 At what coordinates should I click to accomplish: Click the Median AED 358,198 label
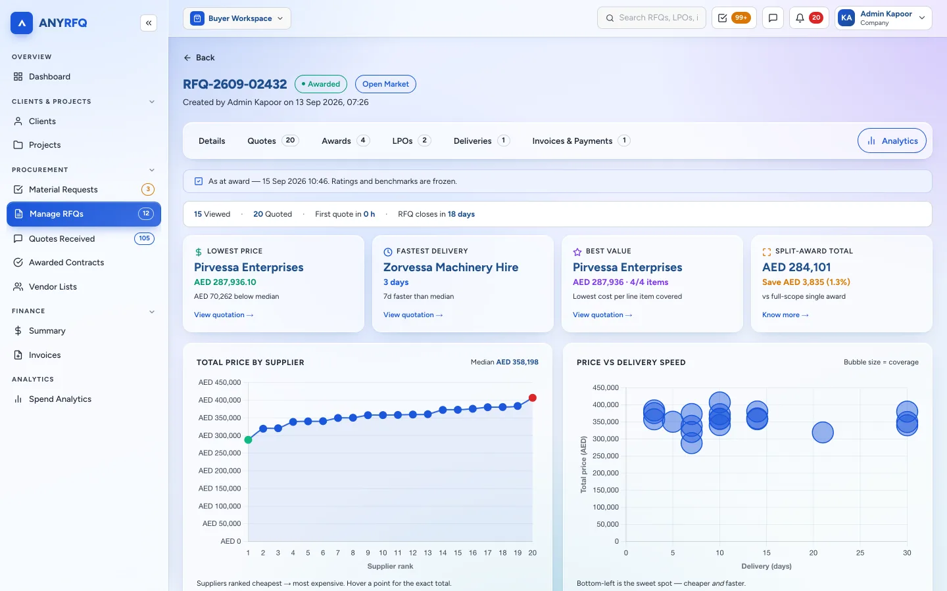504,362
